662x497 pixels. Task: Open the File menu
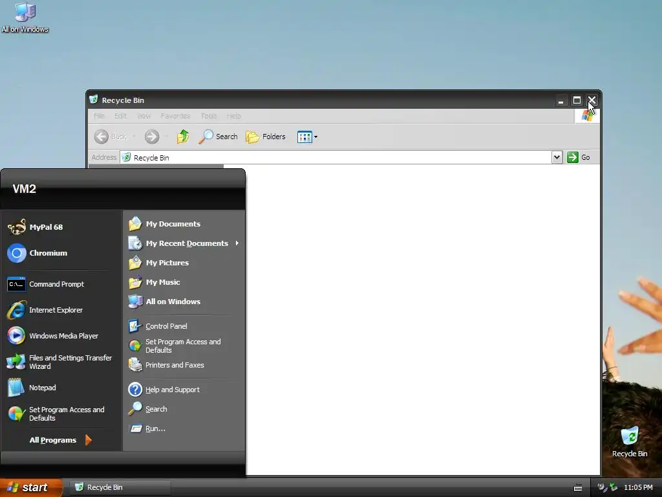click(x=99, y=116)
